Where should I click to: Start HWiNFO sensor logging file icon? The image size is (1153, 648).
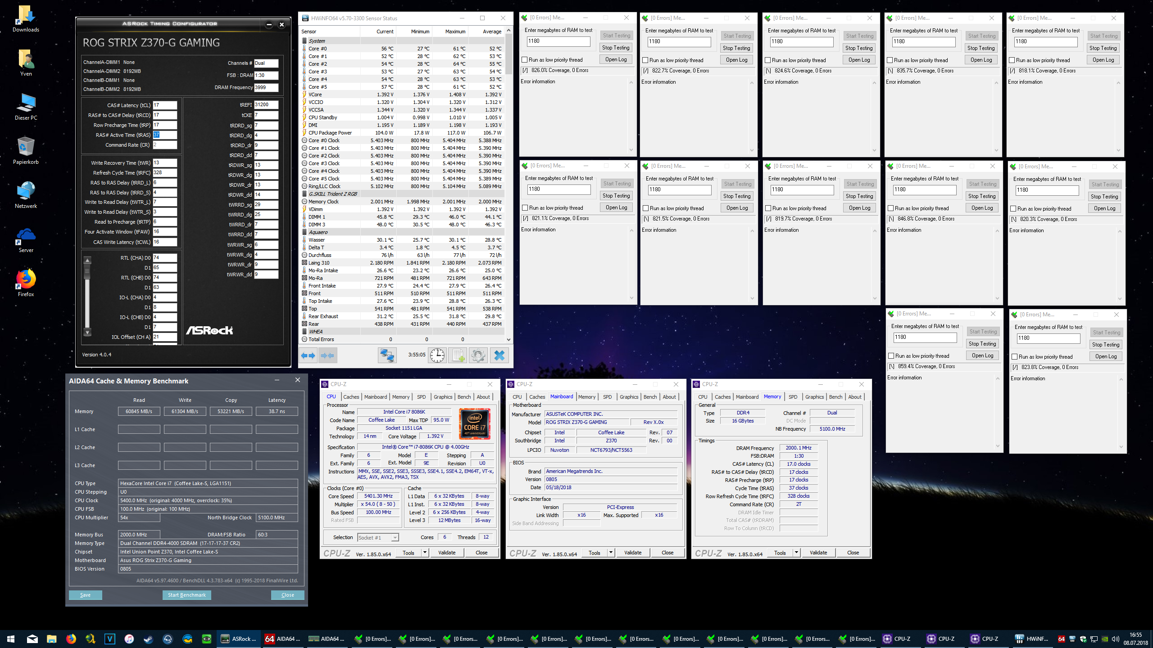458,355
